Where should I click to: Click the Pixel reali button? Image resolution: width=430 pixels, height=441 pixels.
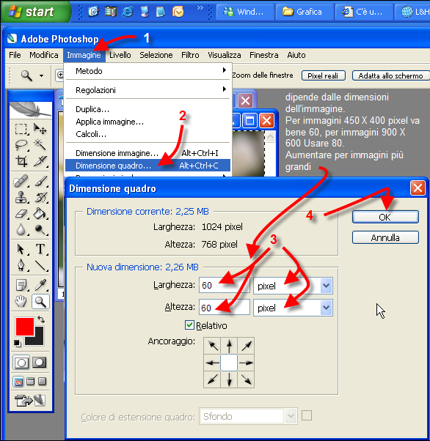323,75
